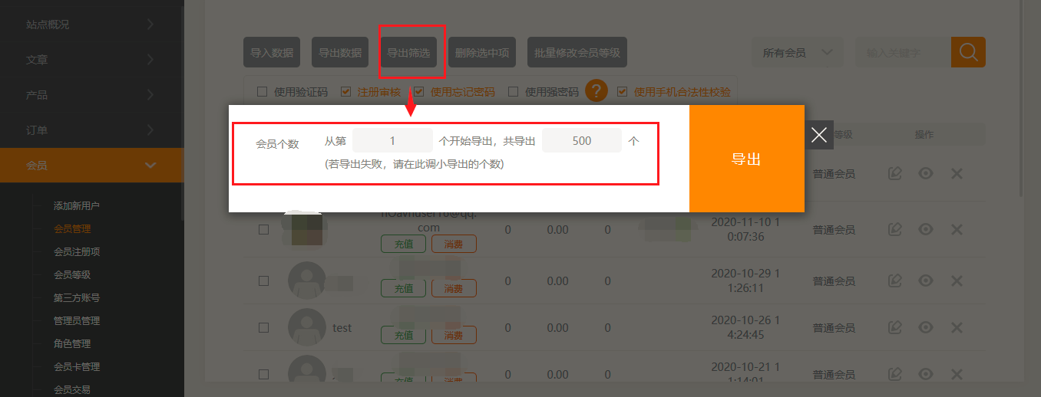The height and width of the screenshot is (397, 1041).
Task: Click edit pencil icon for test member row
Action: click(894, 327)
